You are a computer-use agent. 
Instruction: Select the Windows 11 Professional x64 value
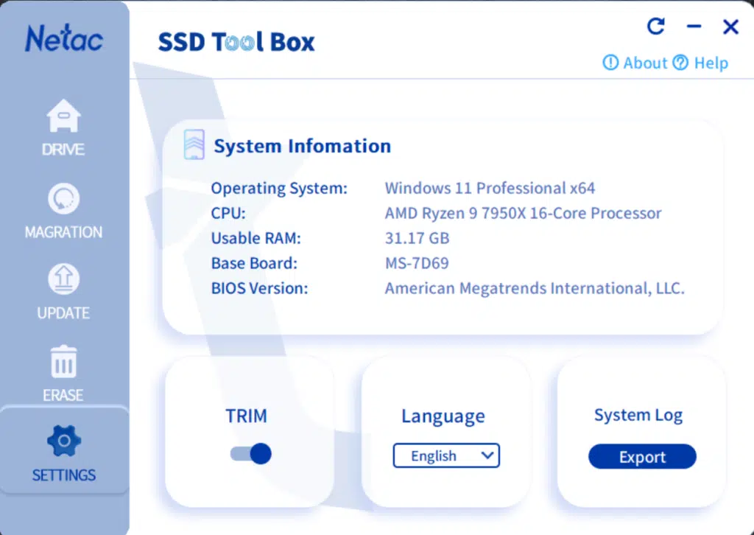[x=490, y=188]
